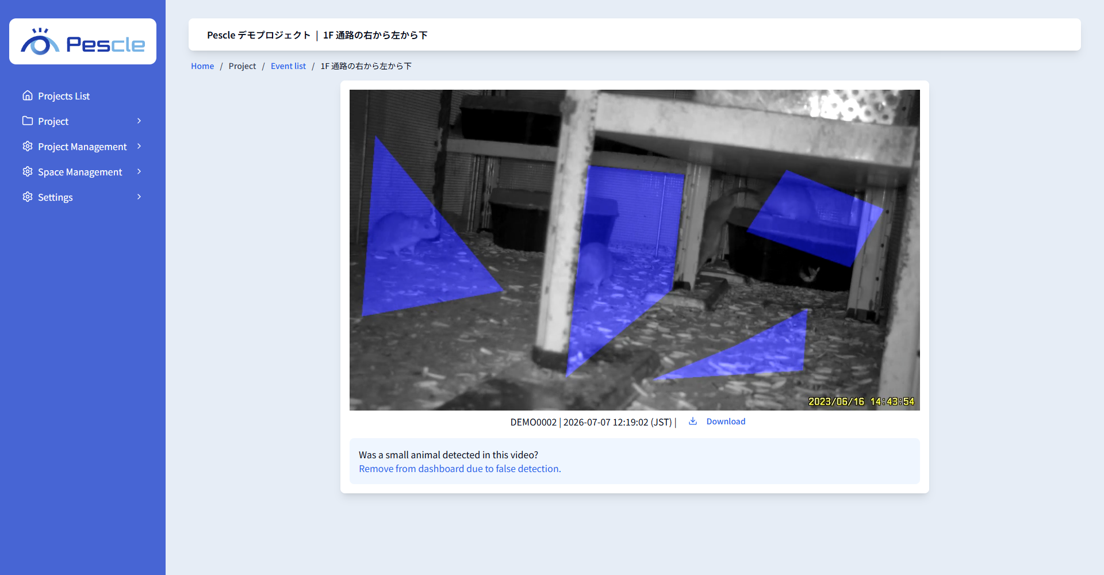Expand the Settings chevron
1104x575 pixels.
click(139, 197)
